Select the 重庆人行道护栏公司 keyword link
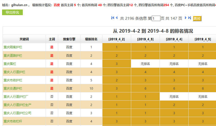216x126 pixels. [17, 113]
